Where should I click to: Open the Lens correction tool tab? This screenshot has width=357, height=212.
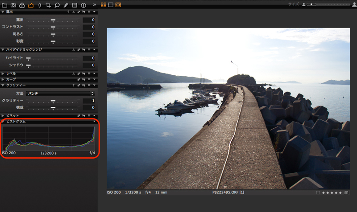pos(39,5)
